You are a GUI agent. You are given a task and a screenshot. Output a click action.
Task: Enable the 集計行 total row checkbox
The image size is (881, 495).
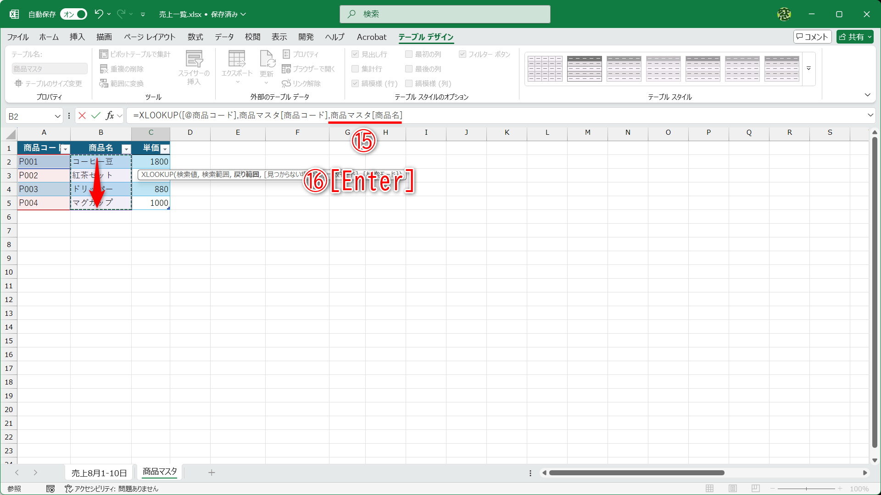coord(355,69)
